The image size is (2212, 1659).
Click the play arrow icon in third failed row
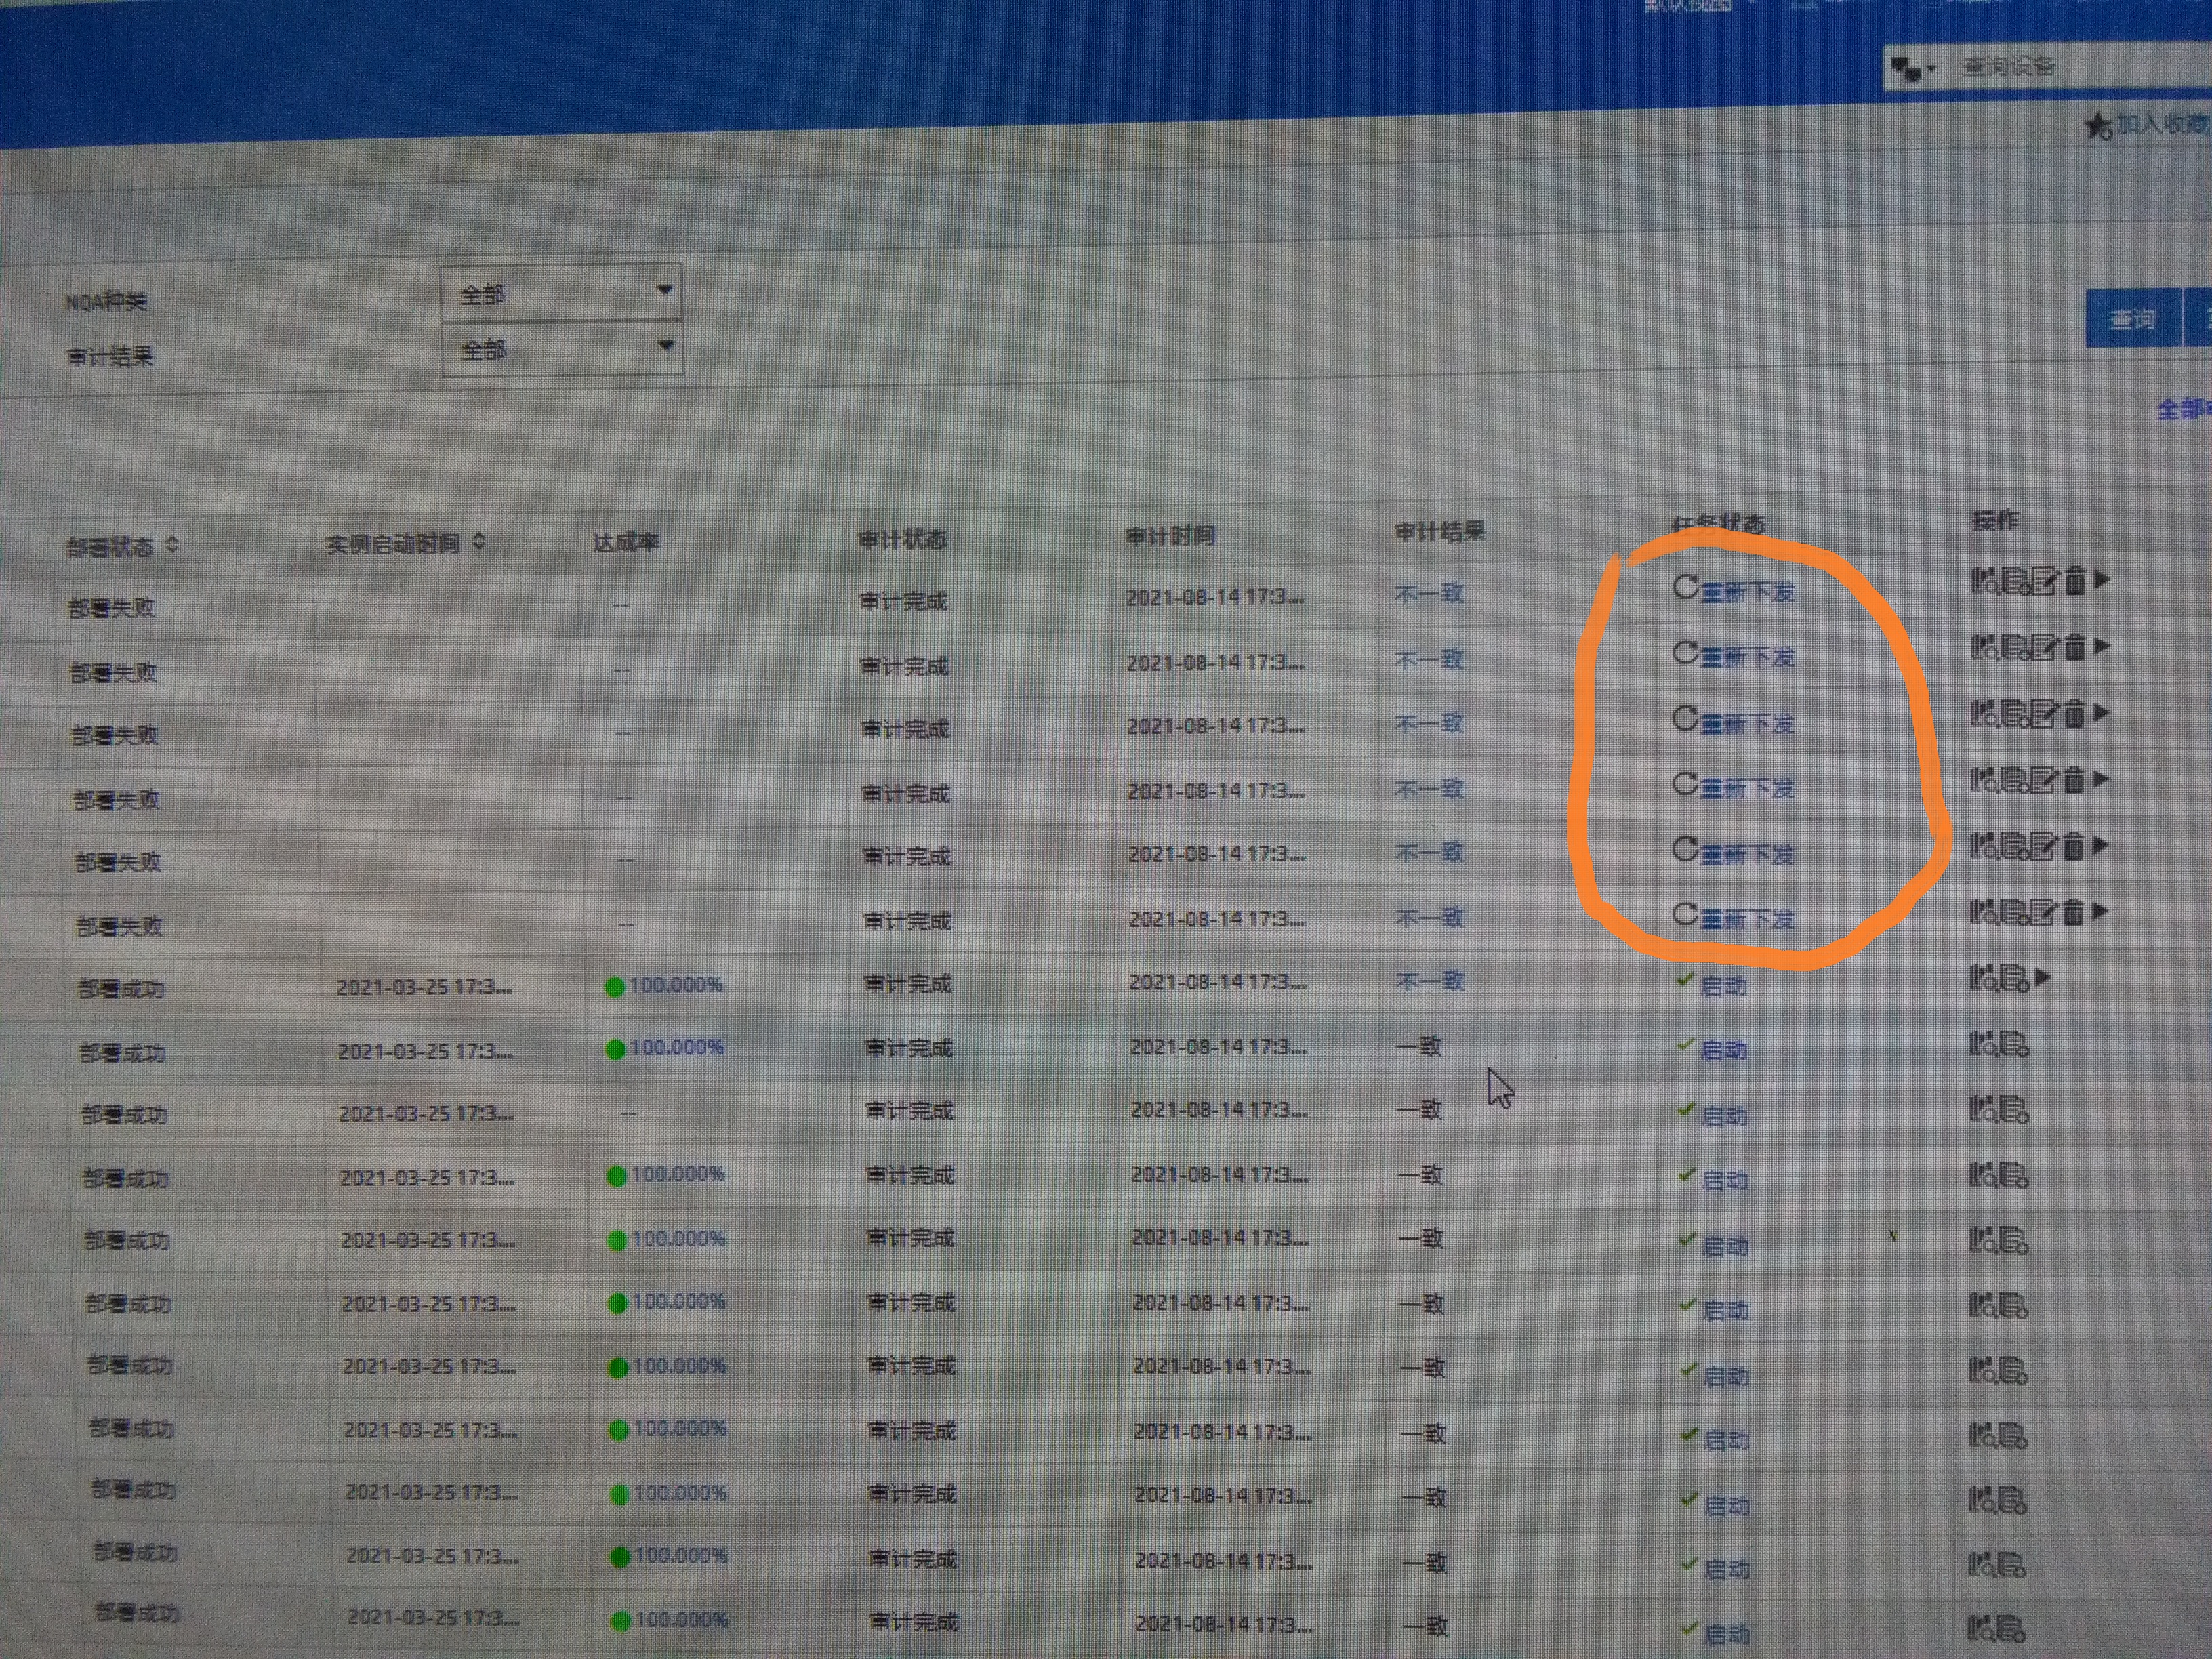click(2102, 713)
